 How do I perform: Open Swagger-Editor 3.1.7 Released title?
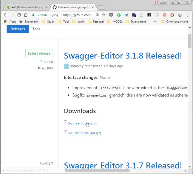[123, 165]
